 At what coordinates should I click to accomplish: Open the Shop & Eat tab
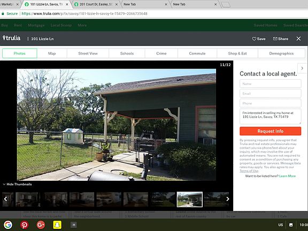[237, 53]
